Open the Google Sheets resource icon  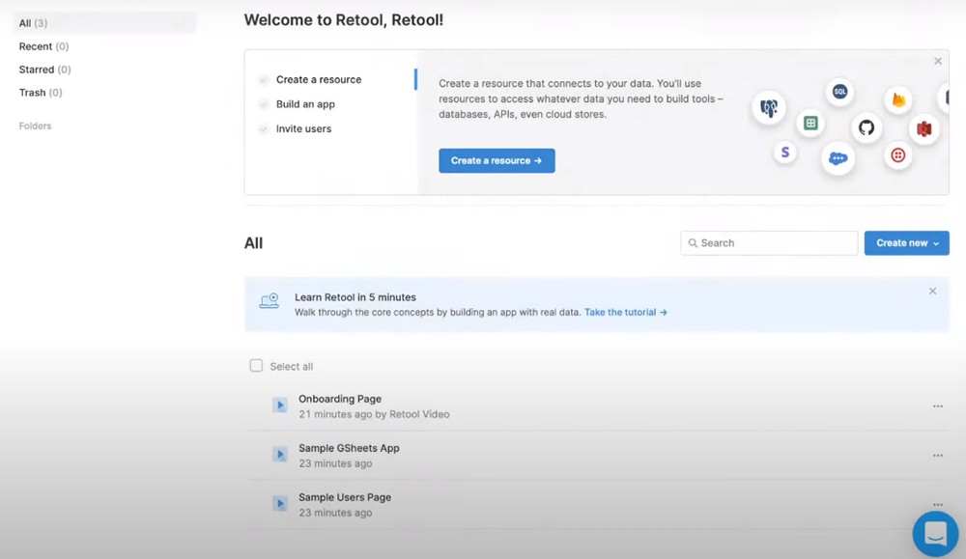810,123
